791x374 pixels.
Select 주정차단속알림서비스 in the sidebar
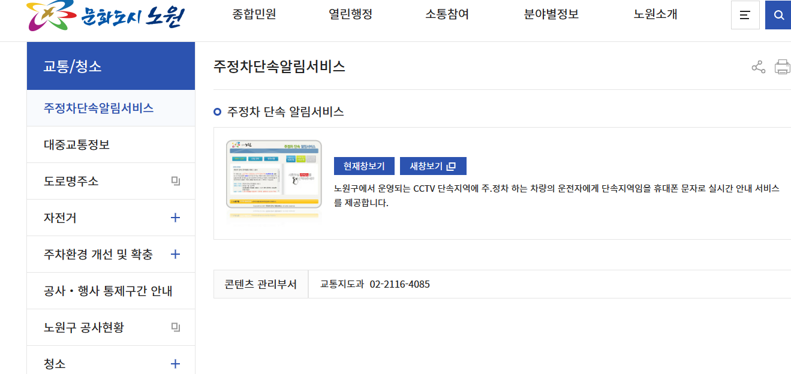pyautogui.click(x=111, y=108)
